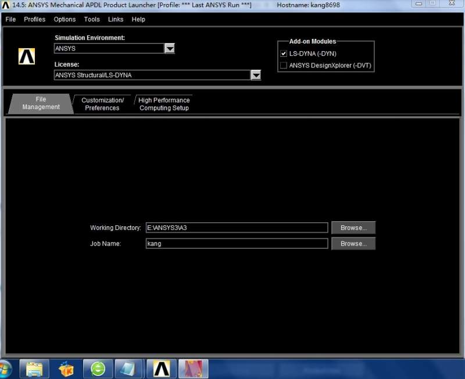Open Windows Explorer from the taskbar
465x379 pixels.
coord(34,369)
